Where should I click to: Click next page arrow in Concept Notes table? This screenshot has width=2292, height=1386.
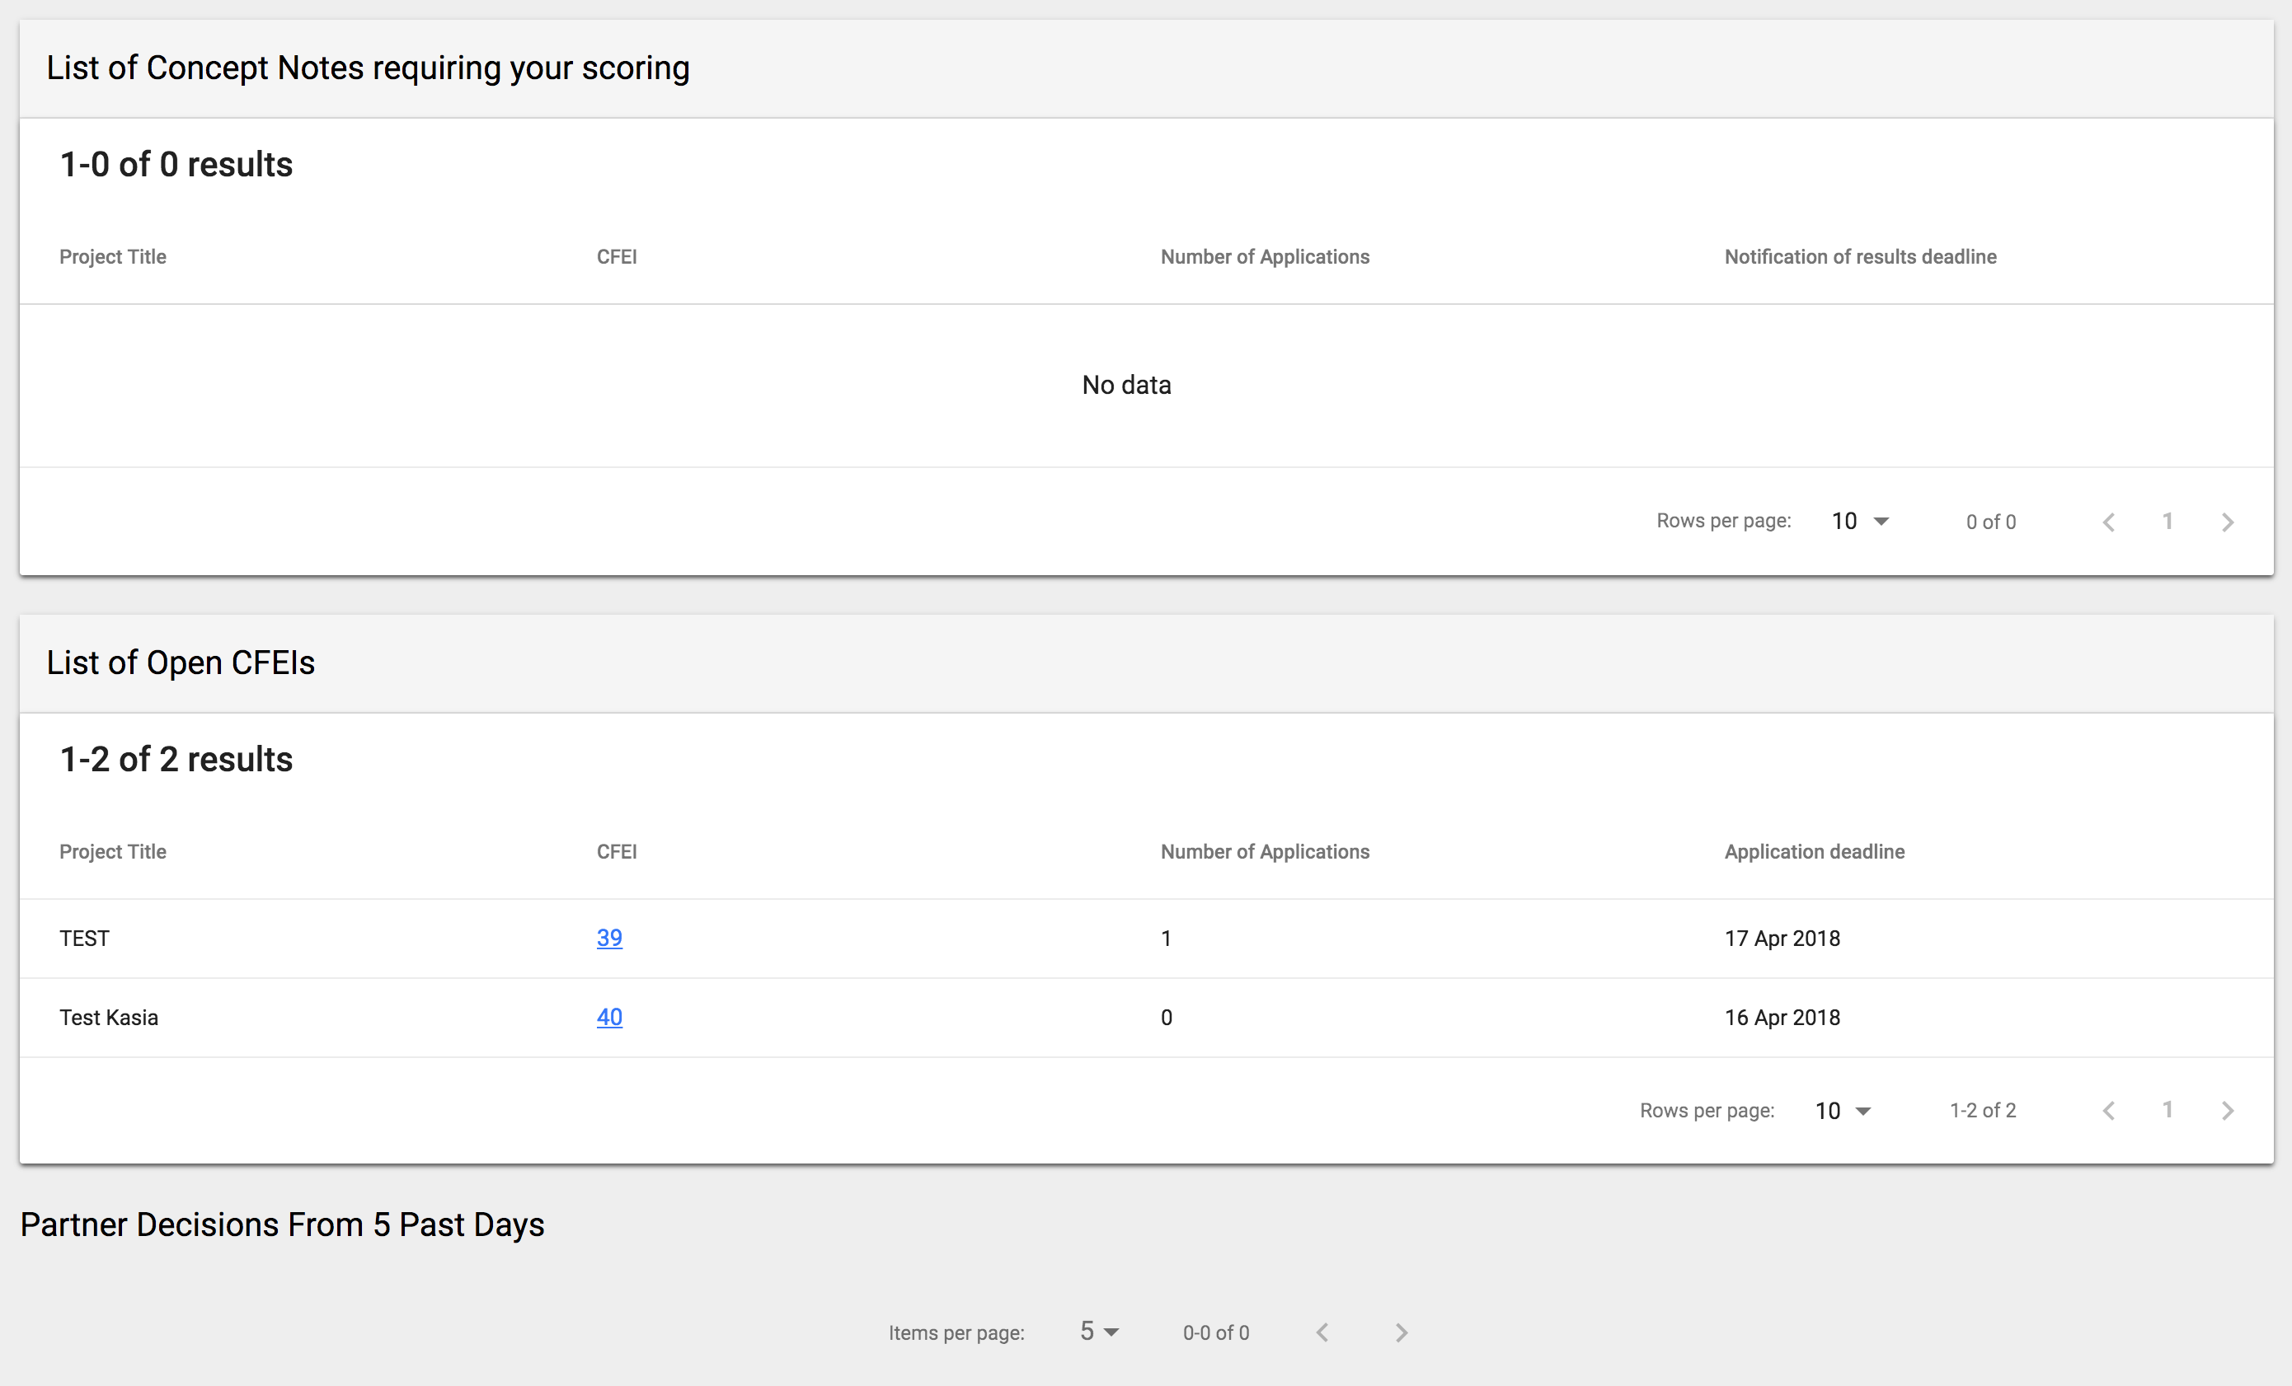click(x=2227, y=522)
